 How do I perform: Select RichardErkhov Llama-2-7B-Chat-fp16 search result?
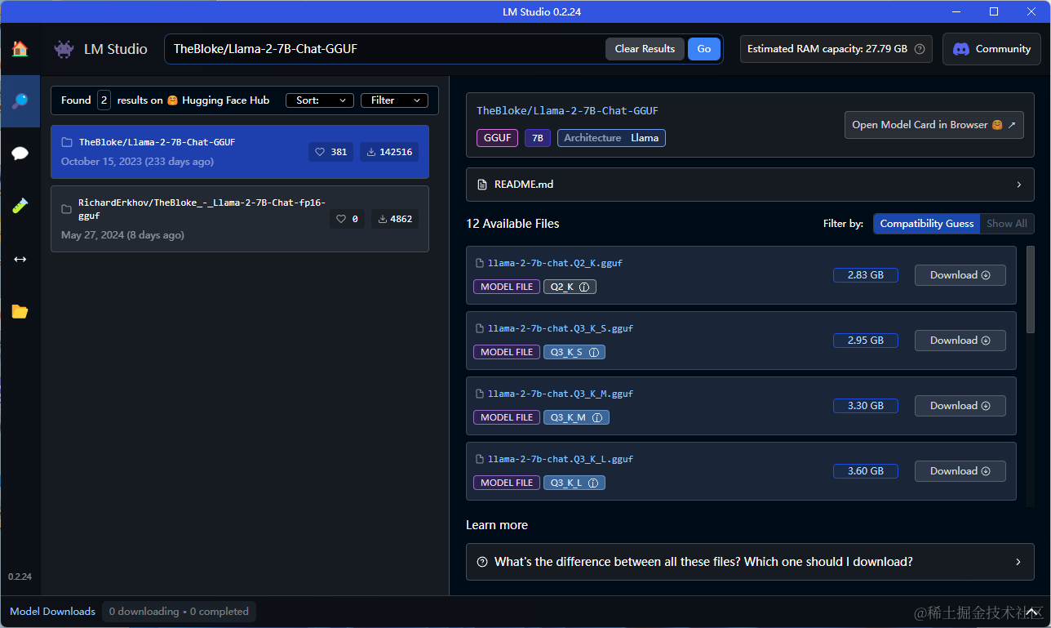239,219
